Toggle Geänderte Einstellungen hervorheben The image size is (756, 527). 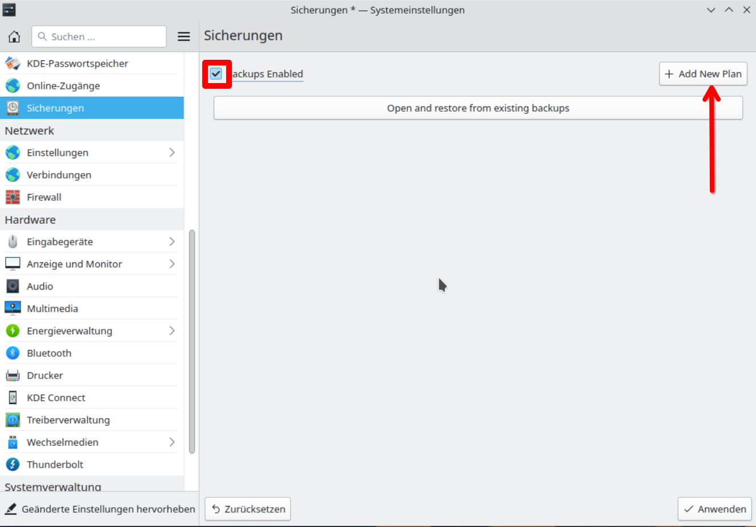100,509
